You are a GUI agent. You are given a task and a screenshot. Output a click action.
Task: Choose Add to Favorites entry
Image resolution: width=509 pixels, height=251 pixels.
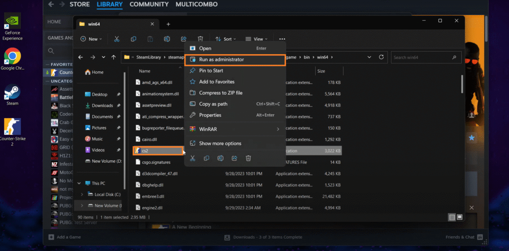coord(235,82)
